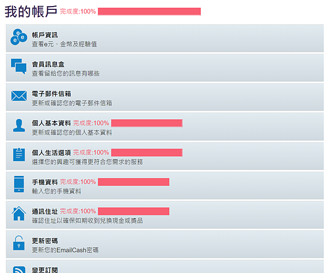Click the e-coins icon for 帳戶資訊

pos(19,37)
